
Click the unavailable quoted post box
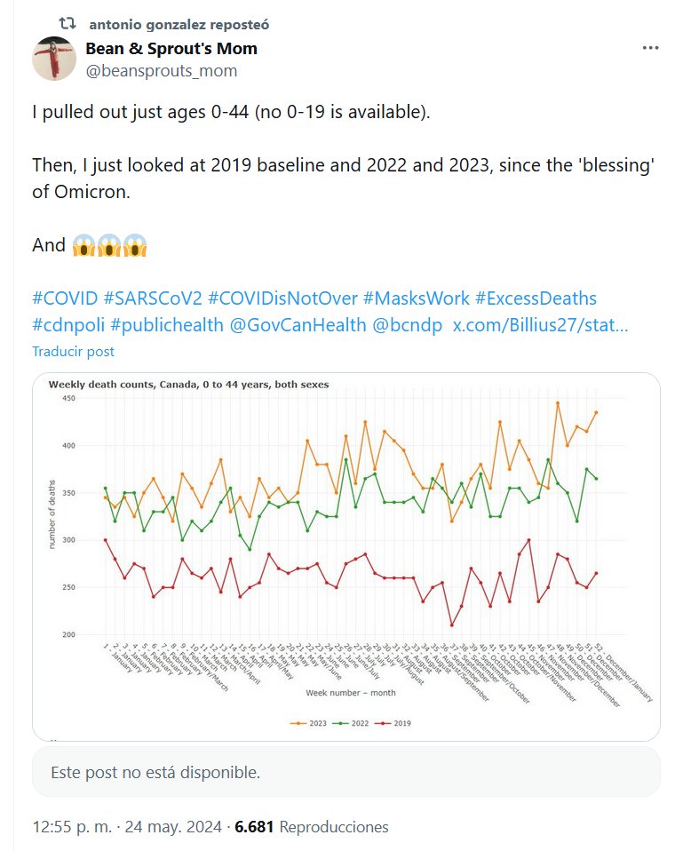tap(346, 772)
